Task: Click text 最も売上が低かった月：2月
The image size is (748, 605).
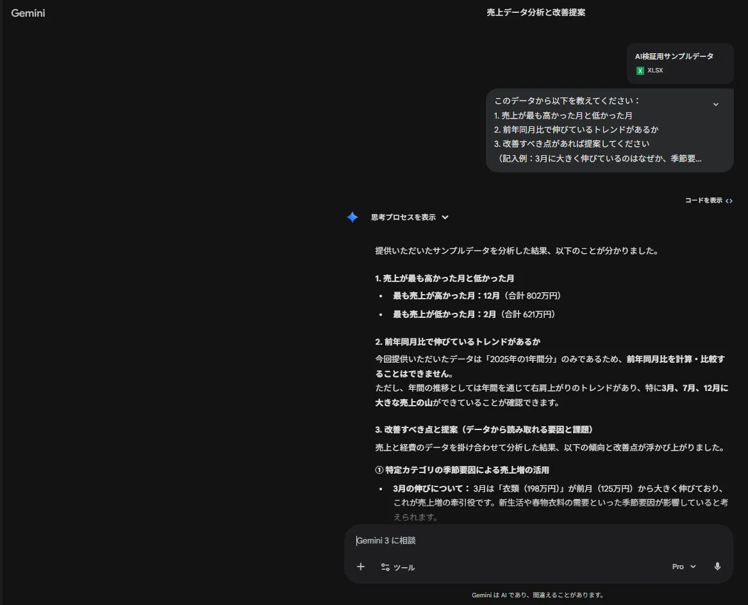Action: coord(444,315)
